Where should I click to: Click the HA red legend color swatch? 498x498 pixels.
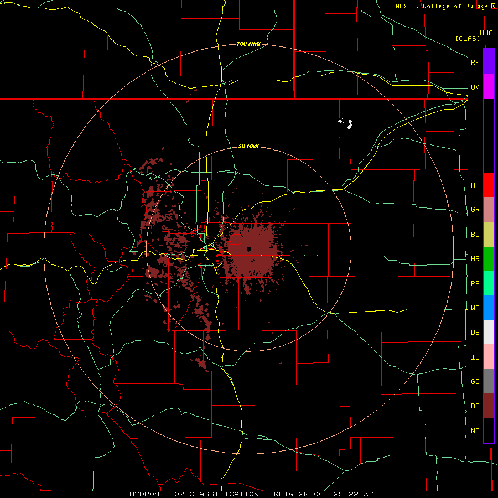click(x=489, y=185)
